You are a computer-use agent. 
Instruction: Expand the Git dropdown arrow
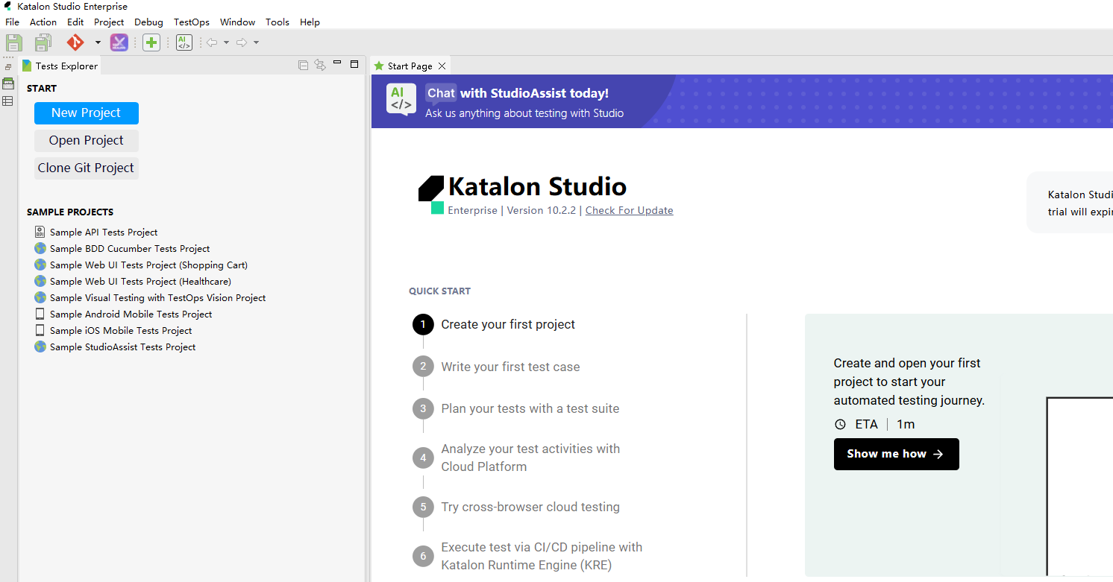coord(98,42)
